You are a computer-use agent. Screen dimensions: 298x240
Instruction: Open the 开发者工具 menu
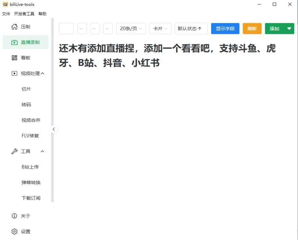pyautogui.click(x=24, y=14)
